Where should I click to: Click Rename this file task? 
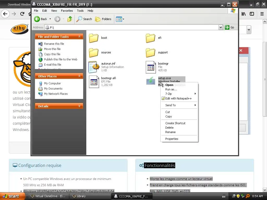pos(54,44)
